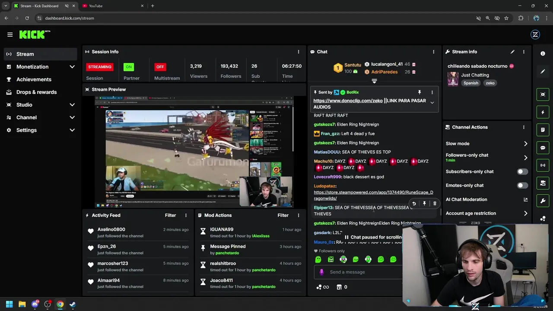The height and width of the screenshot is (311, 553).
Task: Reply to Elpiper13's message
Action: pos(414,203)
